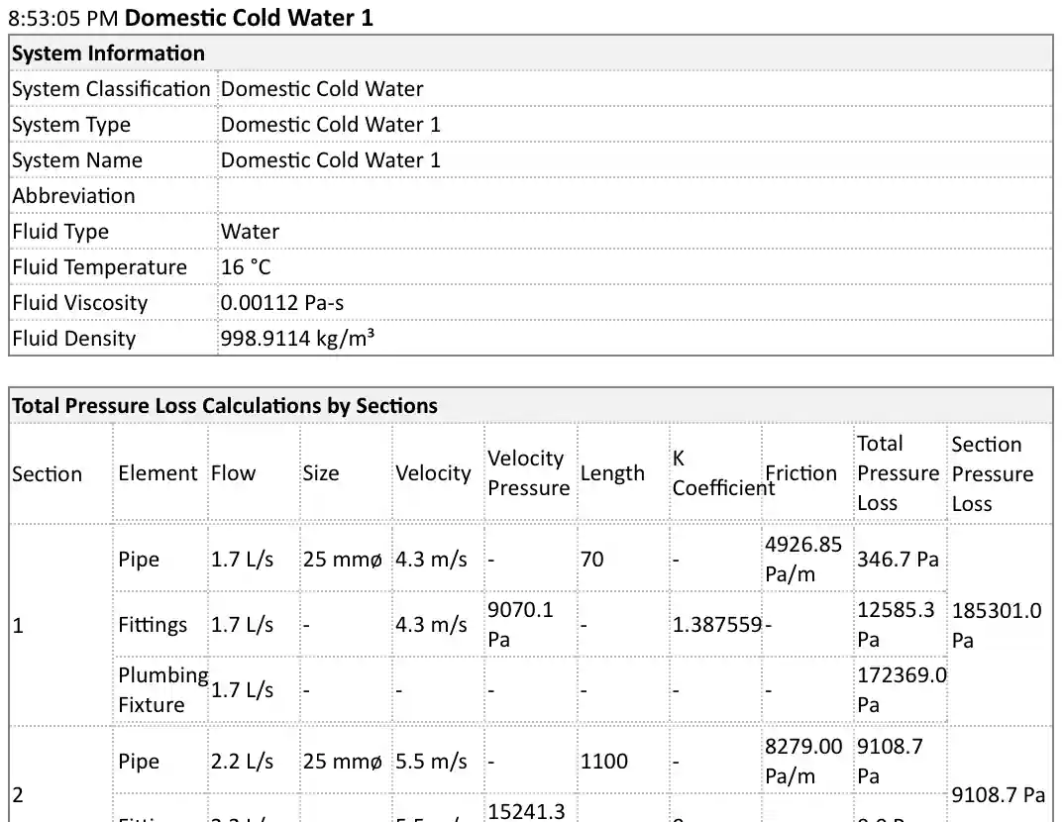Select the Fluid Density value 998.9114 kg/m³
Viewport: 1064px width, 822px height.
tap(297, 339)
